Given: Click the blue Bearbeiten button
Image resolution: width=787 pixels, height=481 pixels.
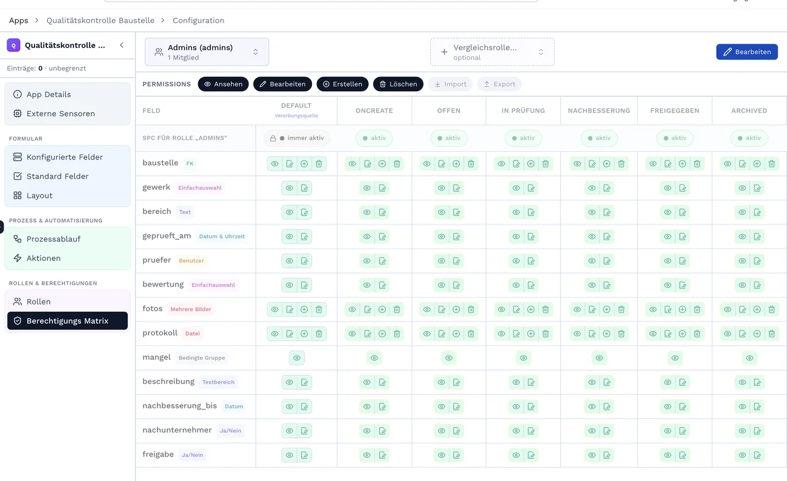Looking at the screenshot, I should tap(747, 52).
